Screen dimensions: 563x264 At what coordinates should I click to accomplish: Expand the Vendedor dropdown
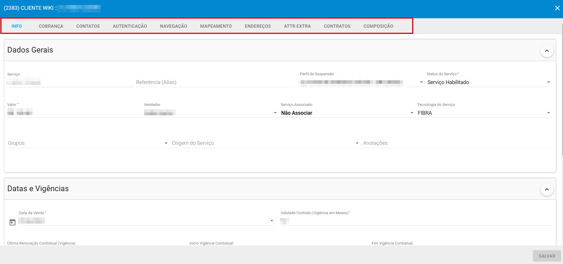coord(211,113)
